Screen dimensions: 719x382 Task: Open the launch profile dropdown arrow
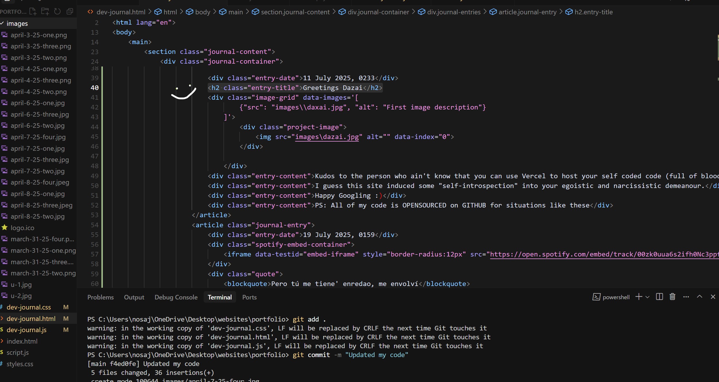pyautogui.click(x=647, y=297)
